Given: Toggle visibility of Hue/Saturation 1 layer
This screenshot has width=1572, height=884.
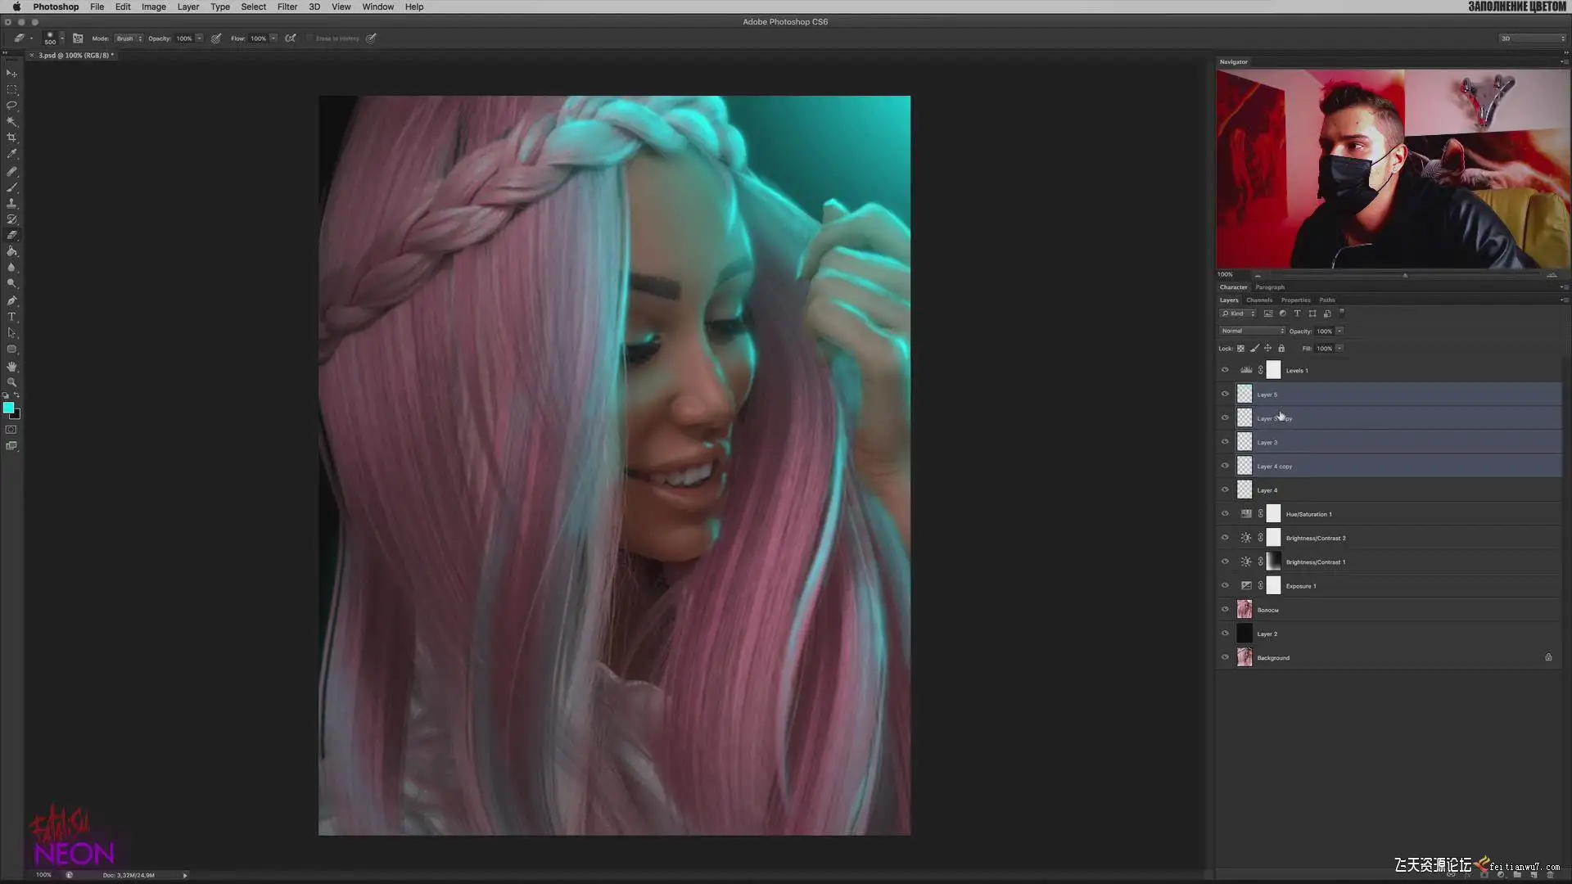Looking at the screenshot, I should coord(1225,514).
